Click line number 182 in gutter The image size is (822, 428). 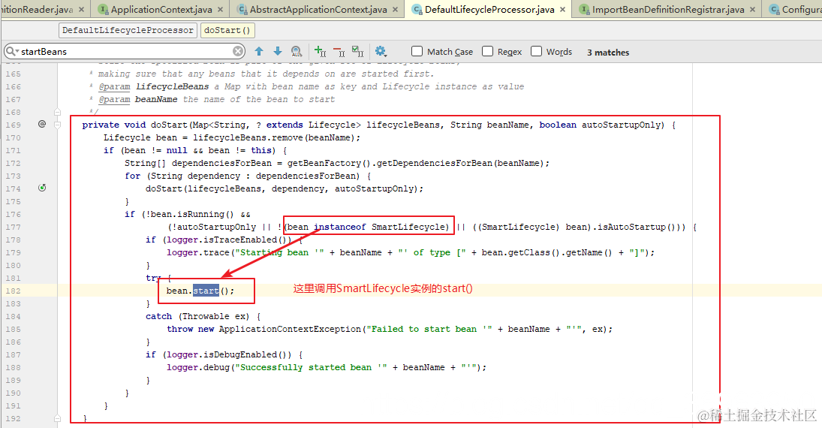pyautogui.click(x=13, y=291)
